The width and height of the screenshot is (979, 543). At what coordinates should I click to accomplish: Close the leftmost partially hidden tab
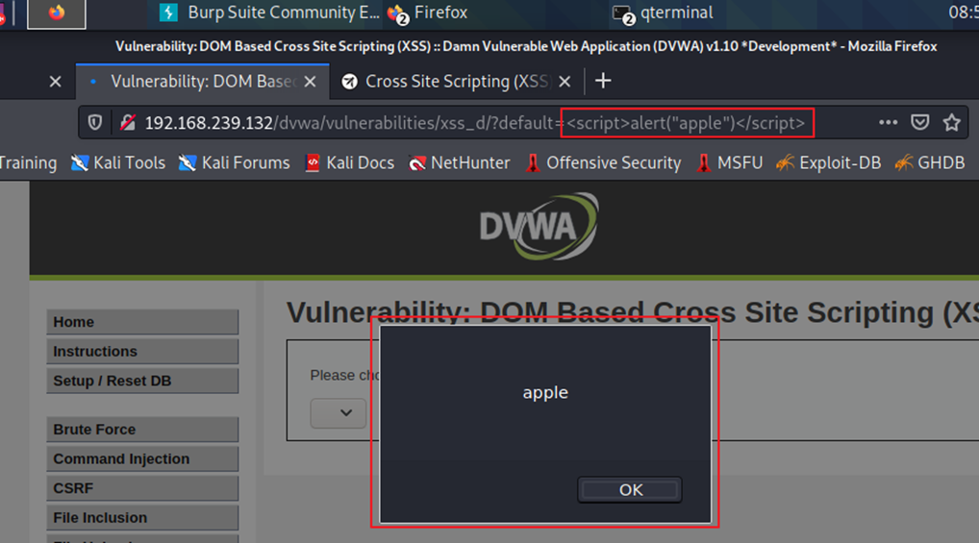click(x=56, y=82)
